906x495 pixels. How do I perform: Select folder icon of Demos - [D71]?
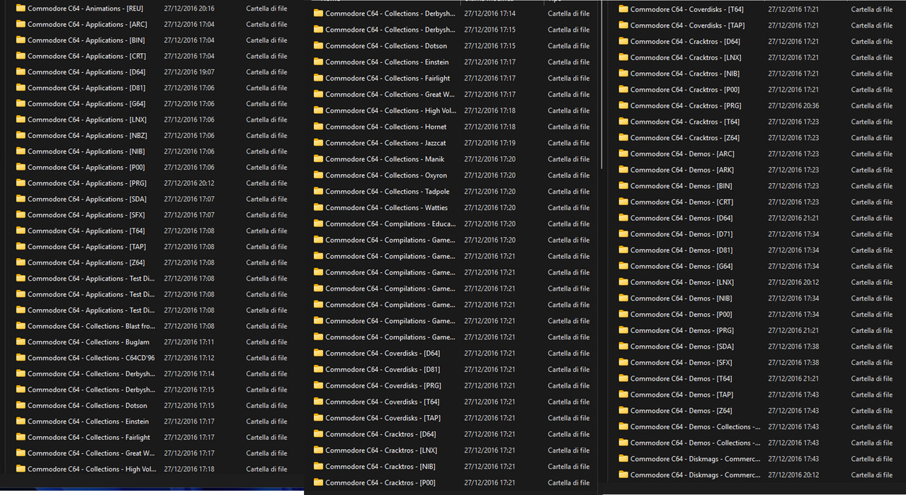tap(623, 234)
